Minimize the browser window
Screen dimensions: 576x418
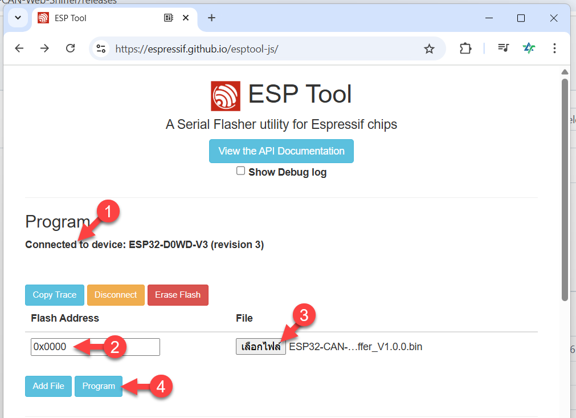[489, 18]
